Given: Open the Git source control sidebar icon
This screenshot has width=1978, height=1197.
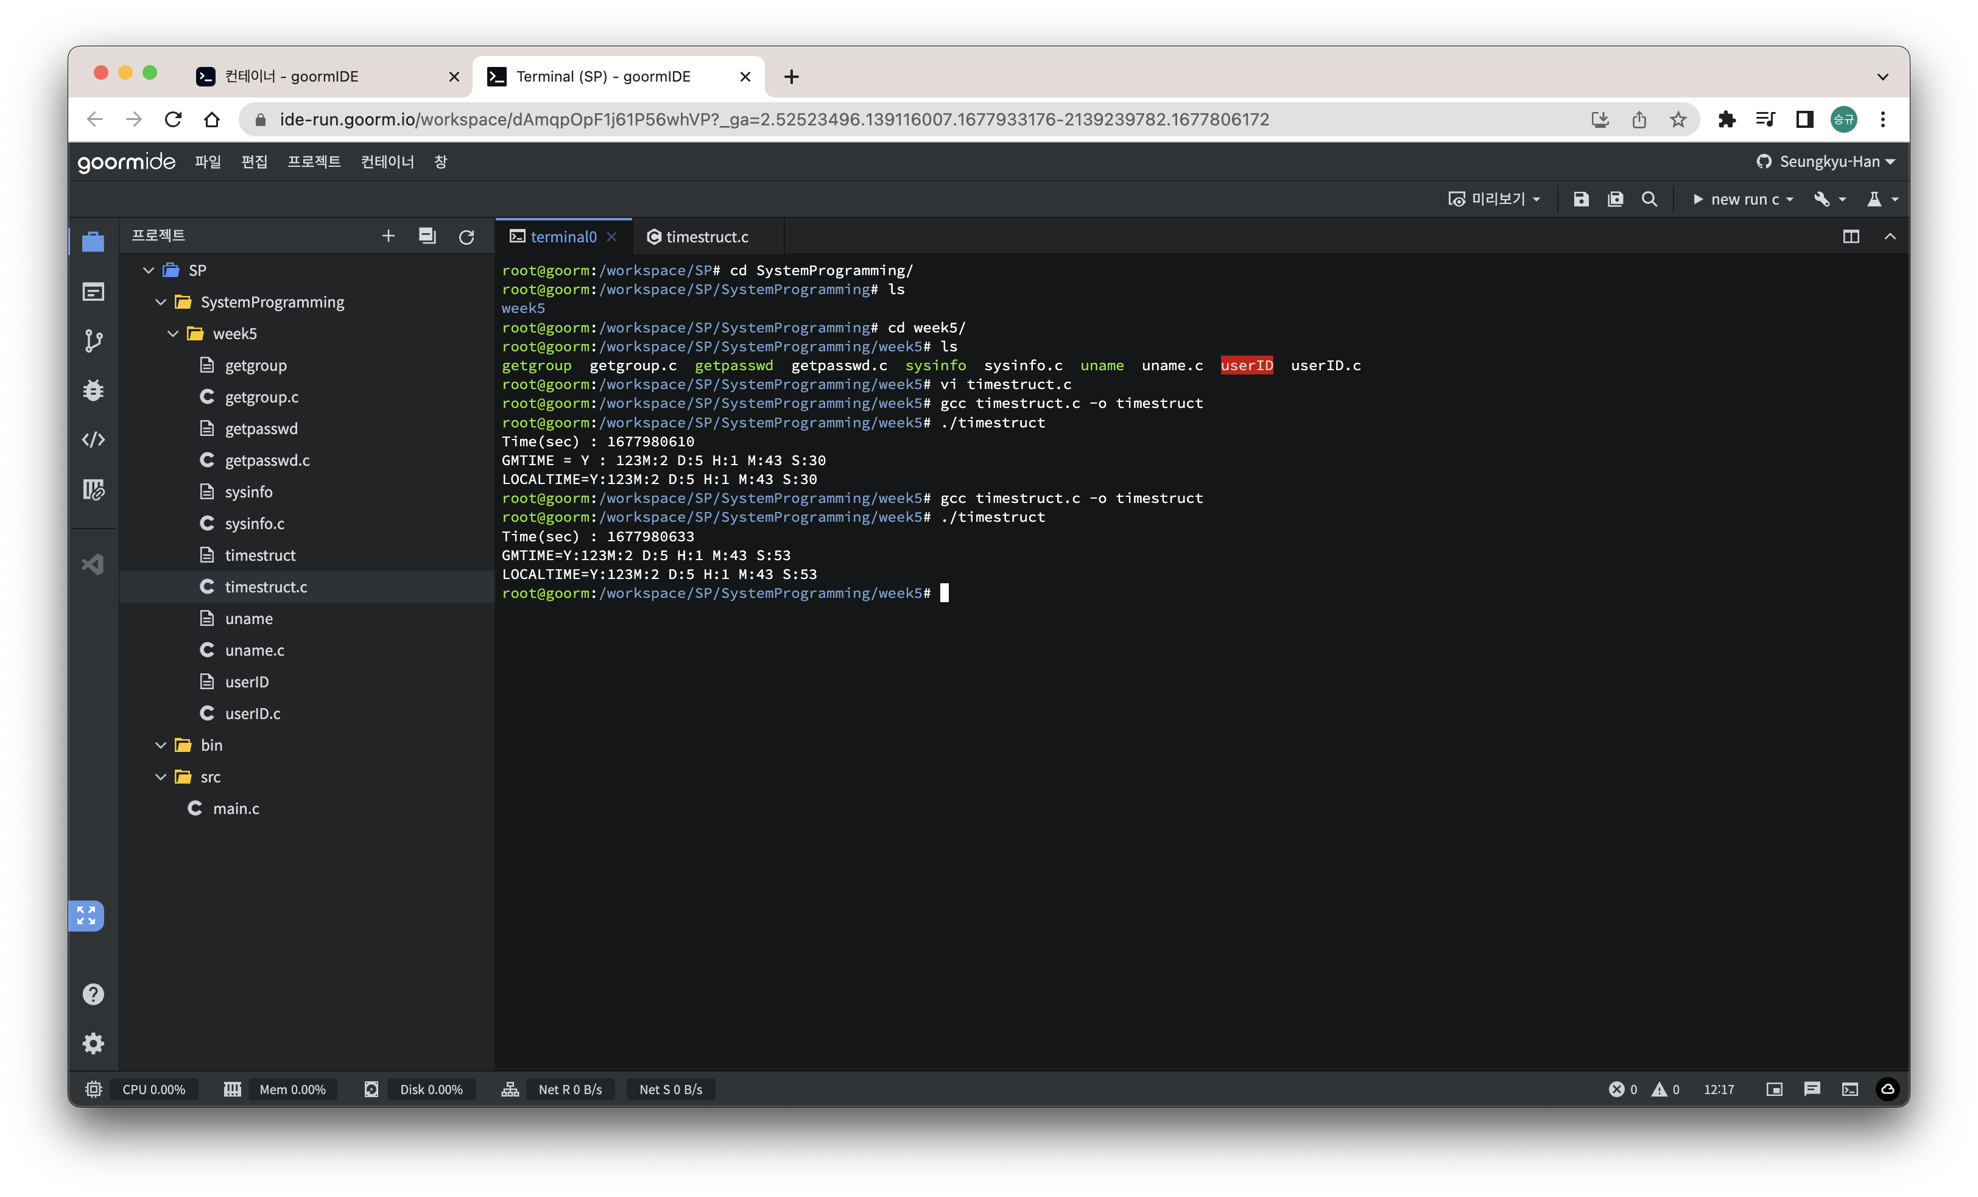Looking at the screenshot, I should 93,341.
